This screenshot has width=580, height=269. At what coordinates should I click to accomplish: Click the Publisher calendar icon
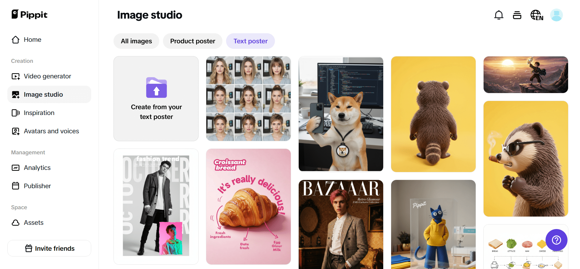click(x=16, y=186)
